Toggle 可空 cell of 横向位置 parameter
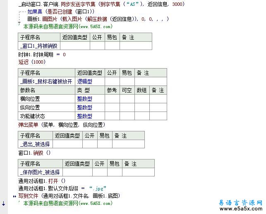The width and height of the screenshot is (266, 214). (127, 99)
